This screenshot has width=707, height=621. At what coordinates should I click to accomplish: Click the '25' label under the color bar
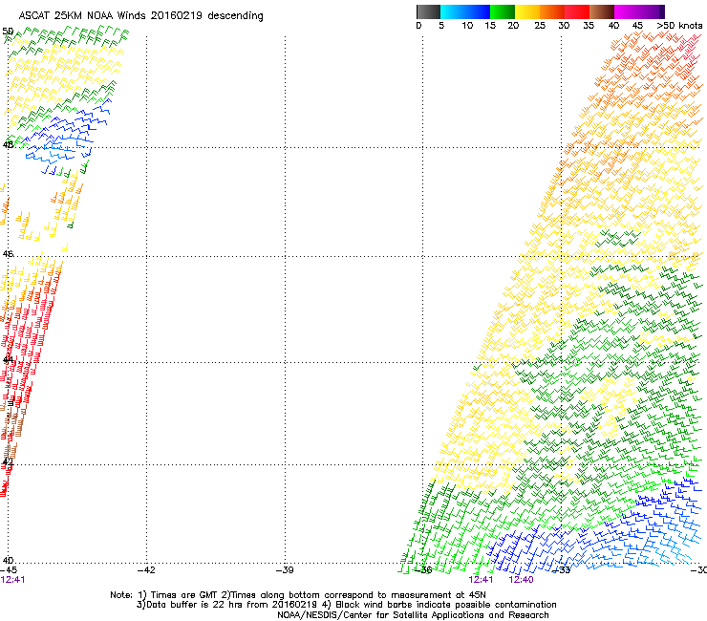[x=540, y=26]
